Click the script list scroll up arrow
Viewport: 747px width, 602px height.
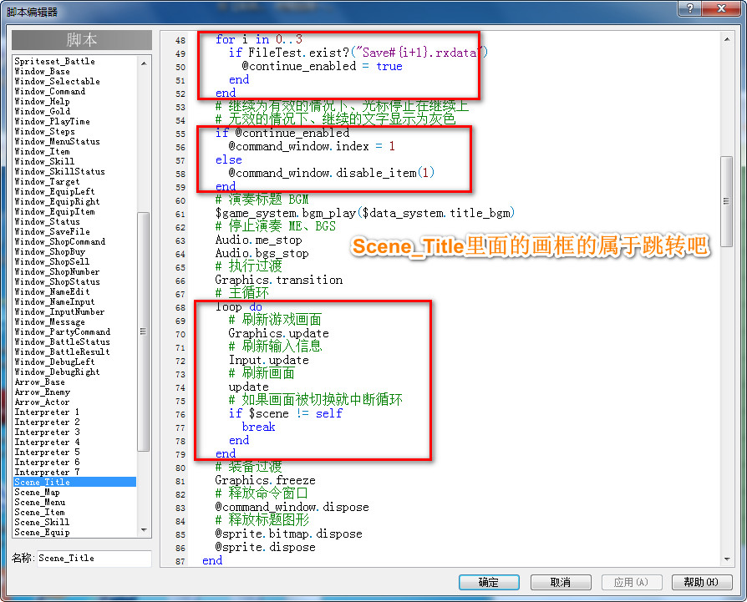click(144, 63)
